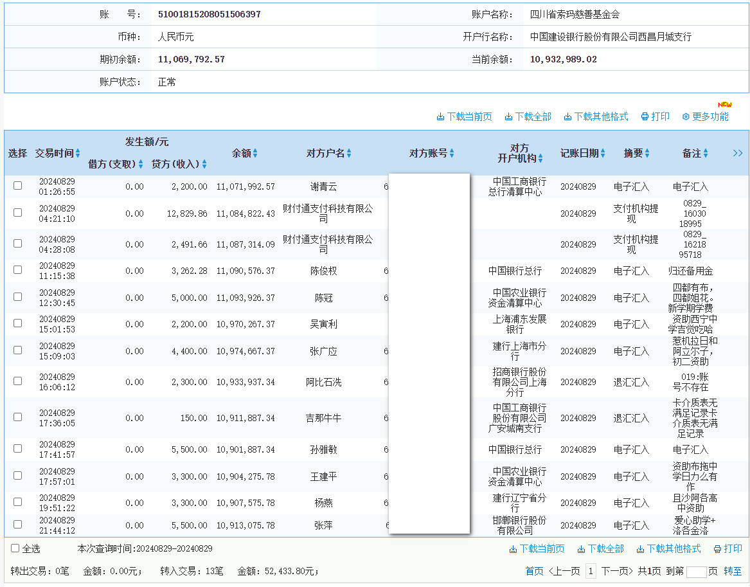Click 邯郸银行股份有限公司 institution cell
The image size is (750, 587).
click(519, 525)
